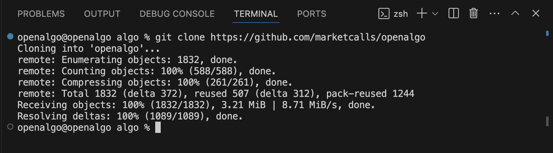Open the github.com/marketcalls/openalgo URL
The image size is (553, 153).
point(318,37)
